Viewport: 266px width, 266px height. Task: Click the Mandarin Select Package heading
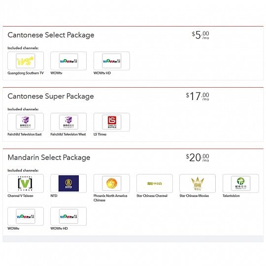49,158
